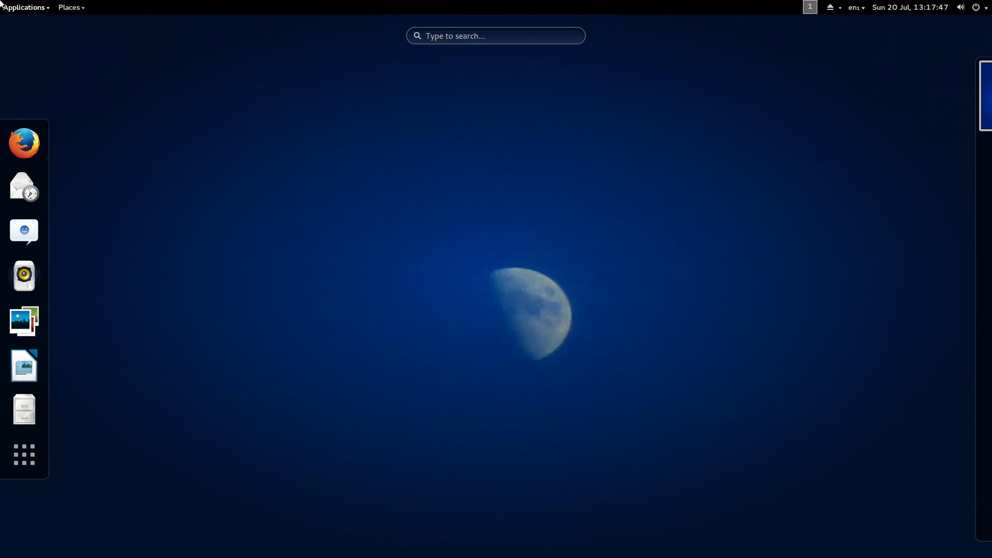Select the workspace thumbnail on the right edge
Image resolution: width=992 pixels, height=558 pixels.
click(x=986, y=96)
